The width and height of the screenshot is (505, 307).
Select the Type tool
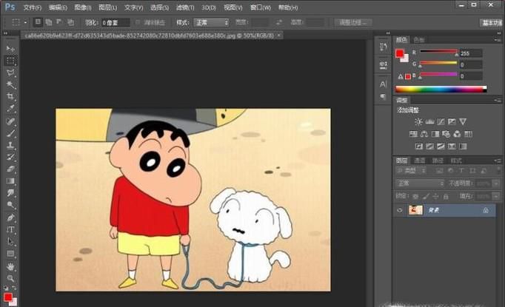10,230
